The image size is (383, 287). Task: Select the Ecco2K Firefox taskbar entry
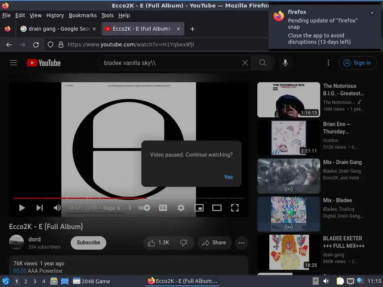pos(183,281)
